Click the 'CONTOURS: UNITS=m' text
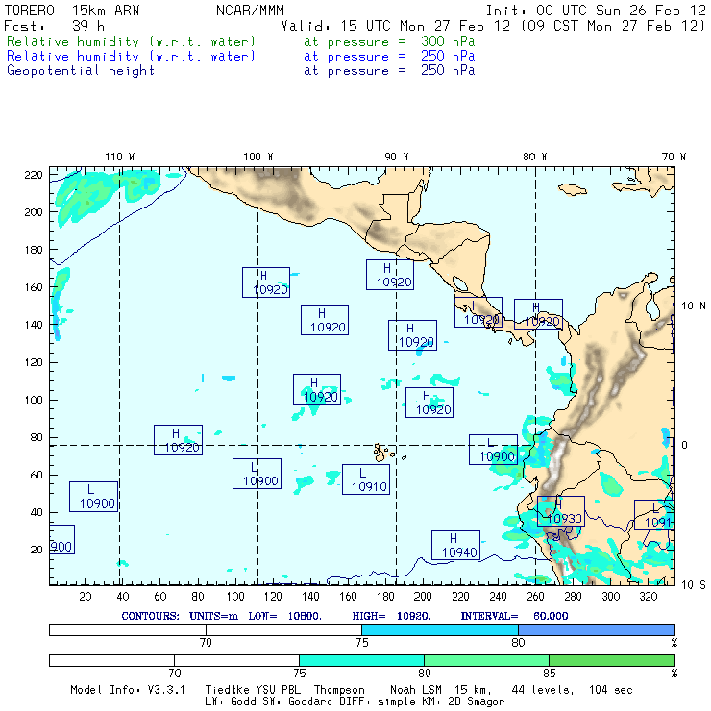The width and height of the screenshot is (711, 711). (x=180, y=616)
